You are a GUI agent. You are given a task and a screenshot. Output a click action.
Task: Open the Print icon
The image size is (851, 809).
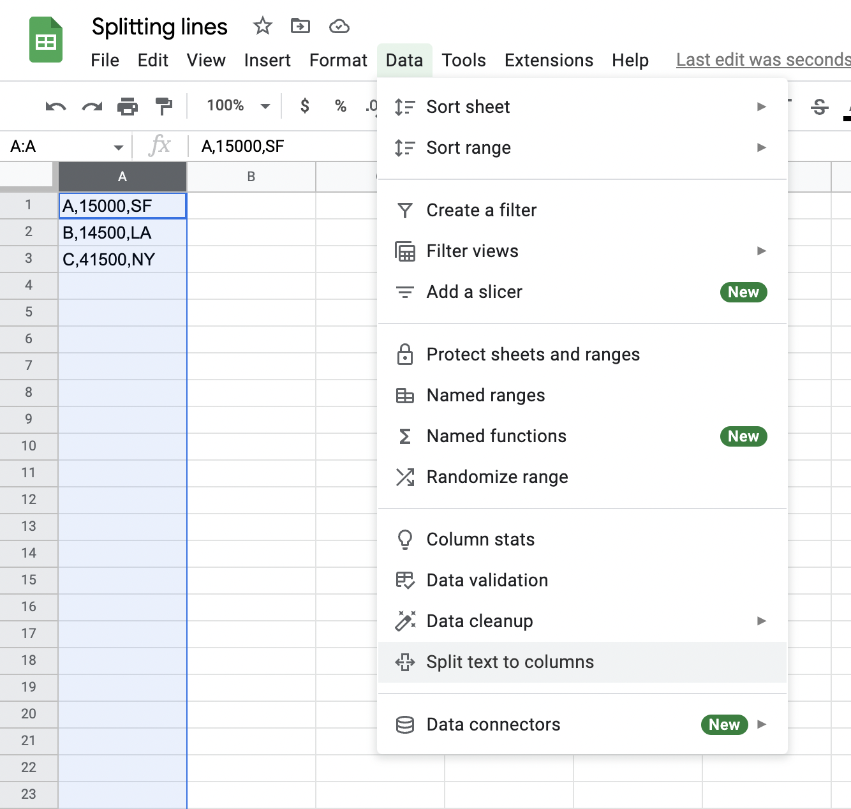(128, 106)
